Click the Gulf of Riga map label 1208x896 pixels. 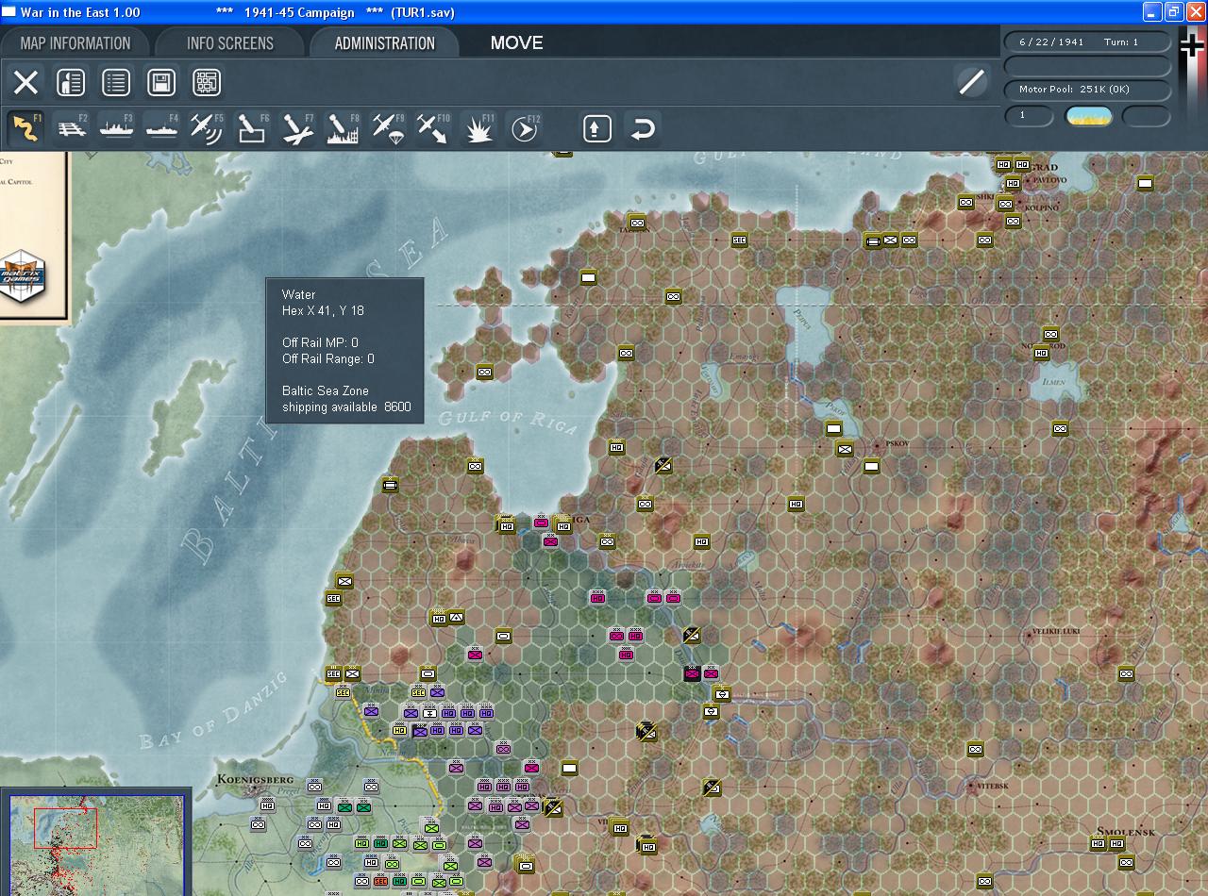tap(508, 422)
